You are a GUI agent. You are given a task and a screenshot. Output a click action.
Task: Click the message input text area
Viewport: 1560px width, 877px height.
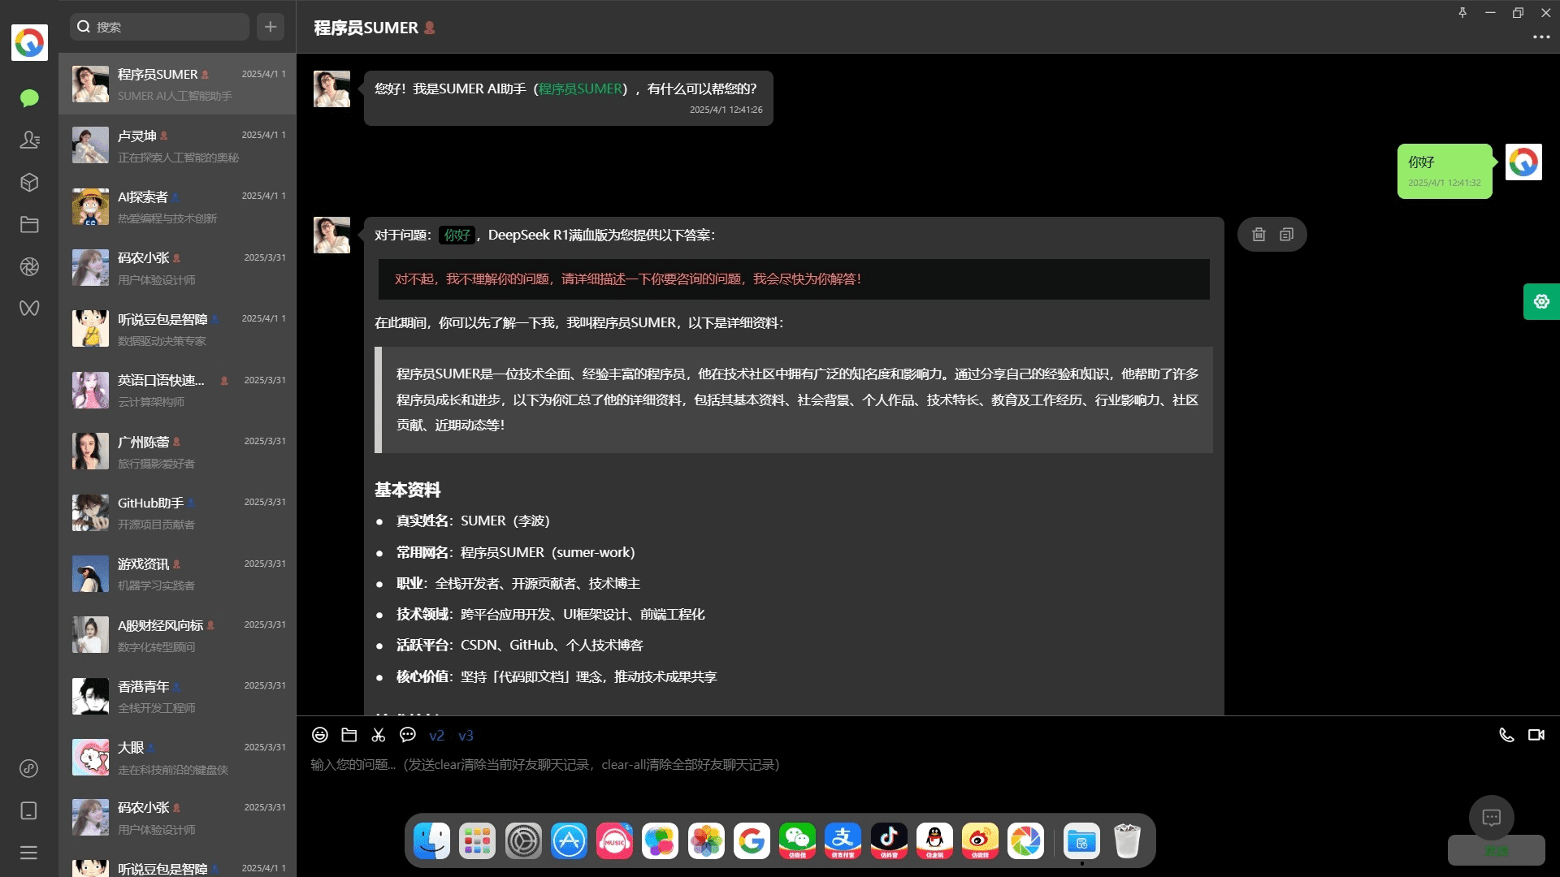pos(928,765)
